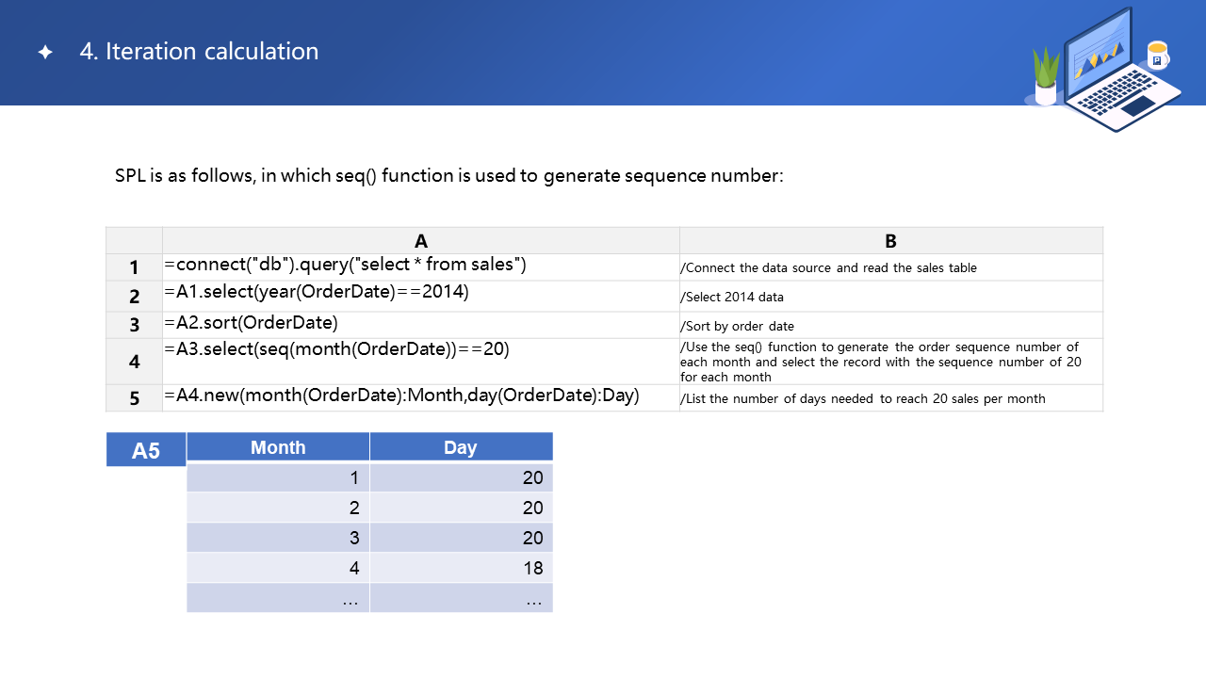Viewport: 1206px width, 678px height.
Task: Click the "Sort by order date" comment cell
Action: pos(737,327)
